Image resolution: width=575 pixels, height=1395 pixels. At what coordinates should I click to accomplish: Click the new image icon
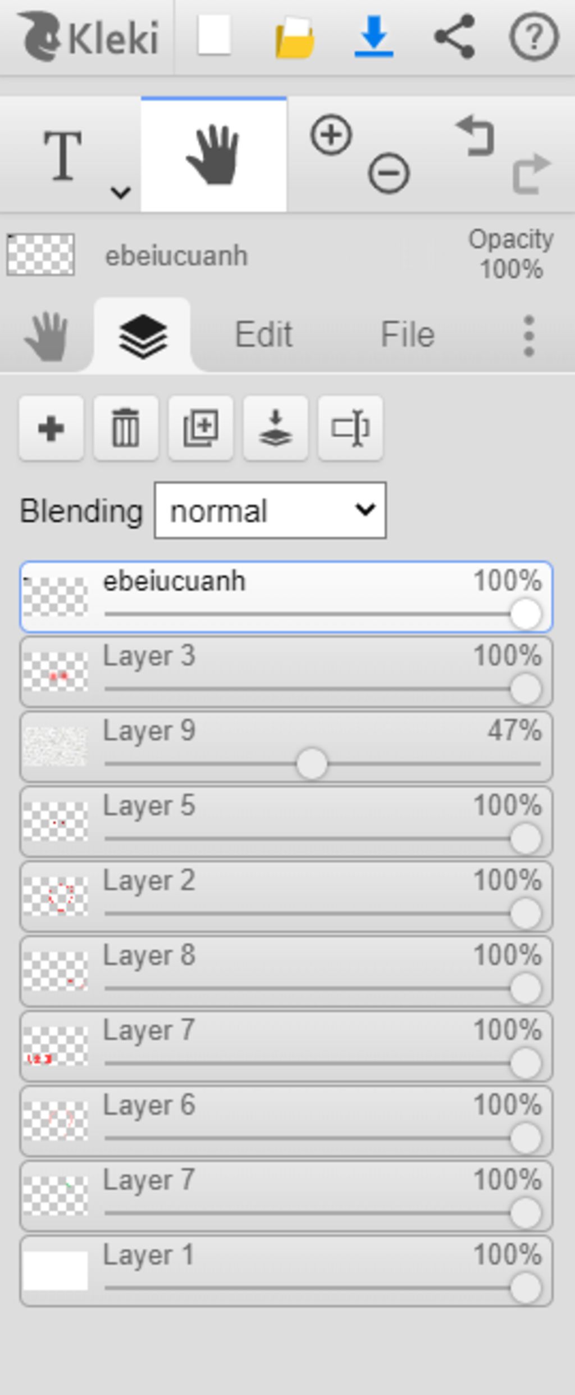(214, 36)
